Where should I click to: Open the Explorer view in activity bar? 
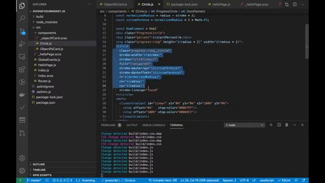pos(22,6)
